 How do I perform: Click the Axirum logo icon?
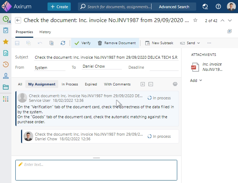click(x=6, y=6)
